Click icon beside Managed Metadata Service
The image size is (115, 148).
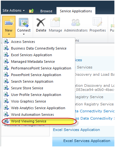click(x=6, y=61)
